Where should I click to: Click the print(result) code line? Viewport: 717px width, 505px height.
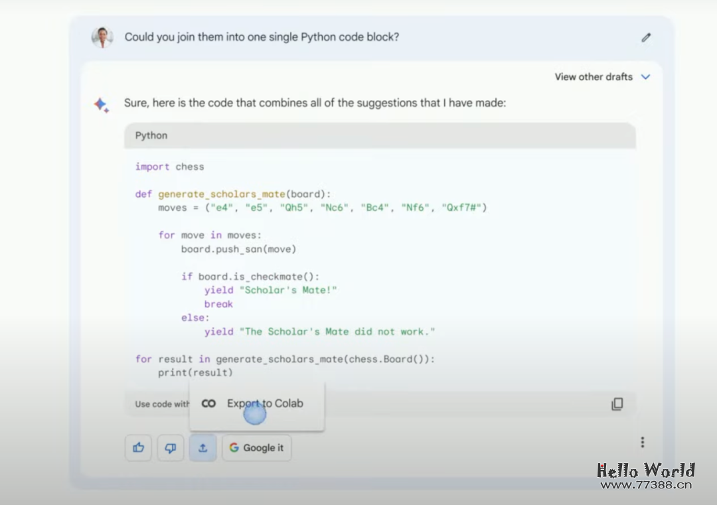point(195,372)
